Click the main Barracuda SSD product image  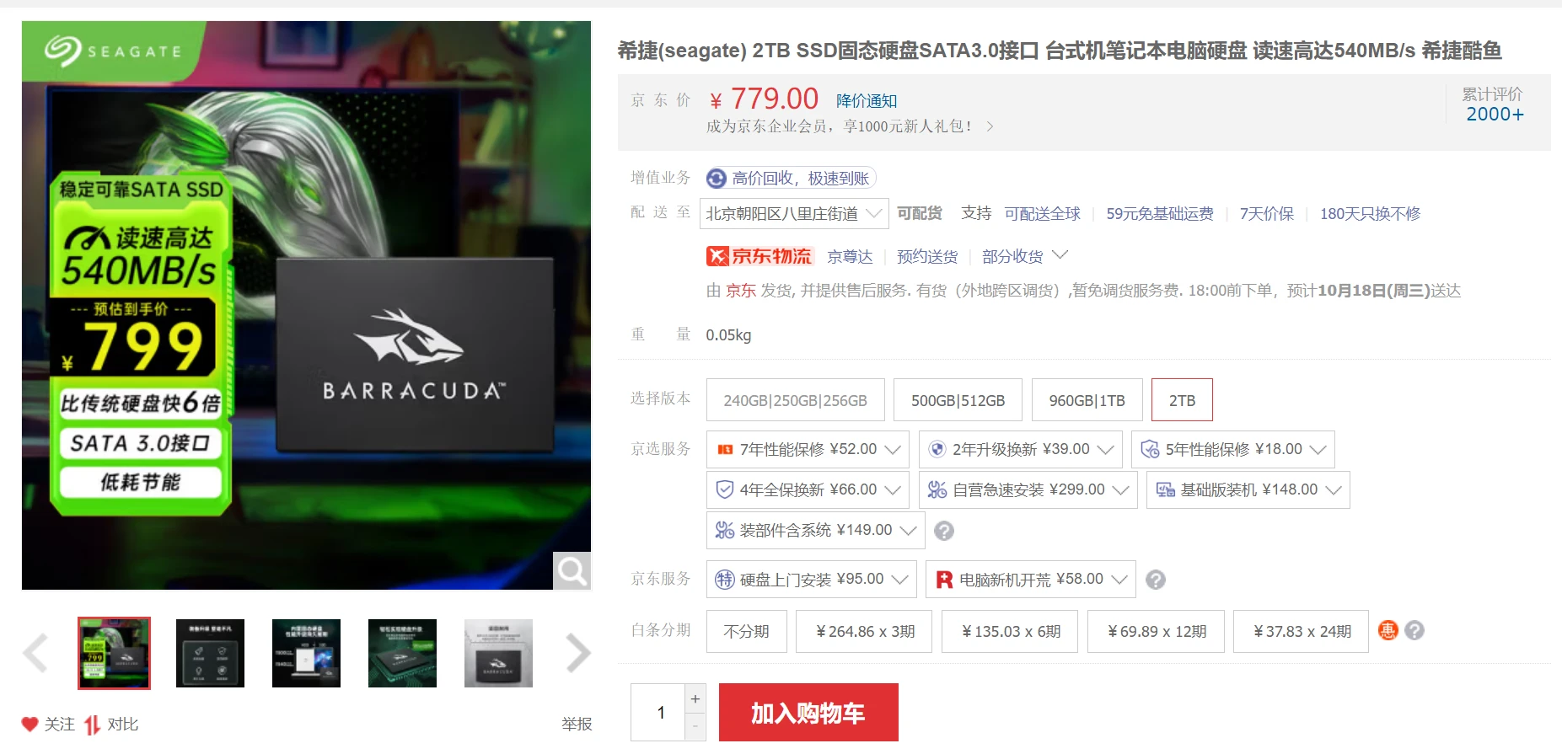point(307,305)
